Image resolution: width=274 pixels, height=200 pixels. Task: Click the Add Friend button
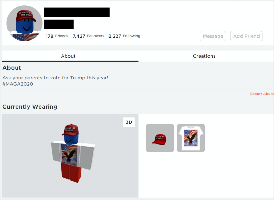[x=246, y=36]
